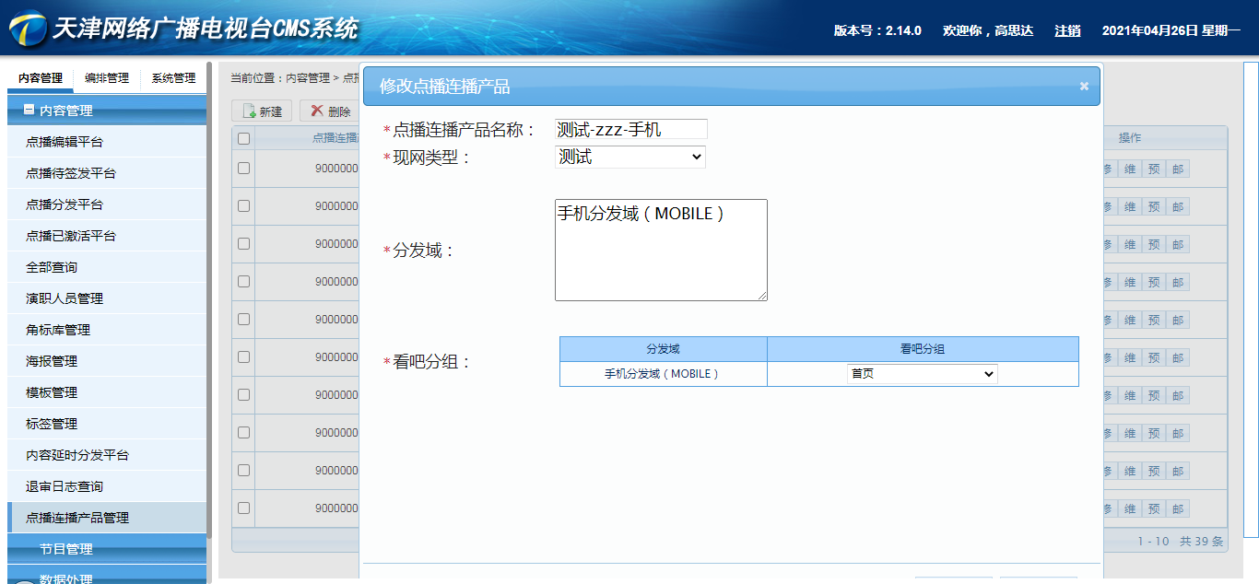Screen dimensions: 1259x584
Task: Open the 看吧分组 dropdown showing 首页
Action: [x=922, y=374]
